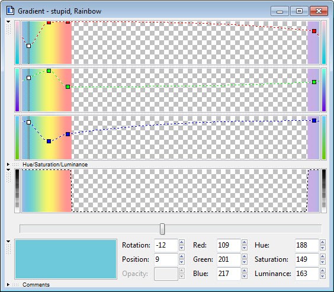Expand the Comments section

tap(8, 284)
